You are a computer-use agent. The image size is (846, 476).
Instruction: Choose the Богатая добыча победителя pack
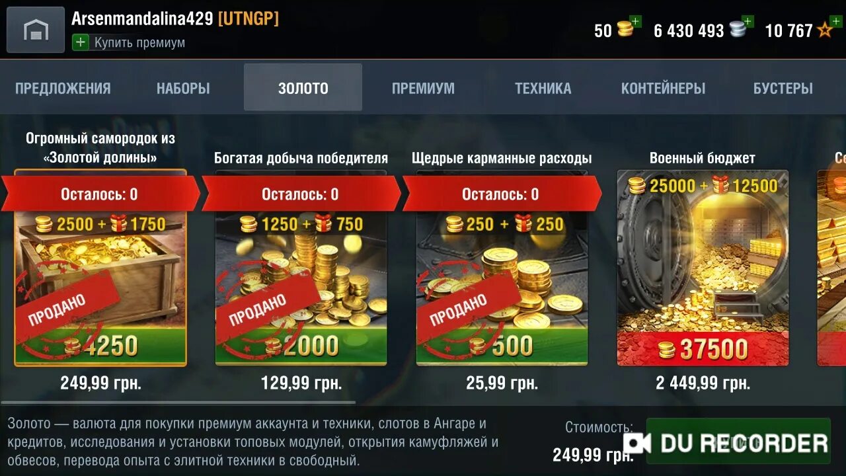click(x=301, y=268)
